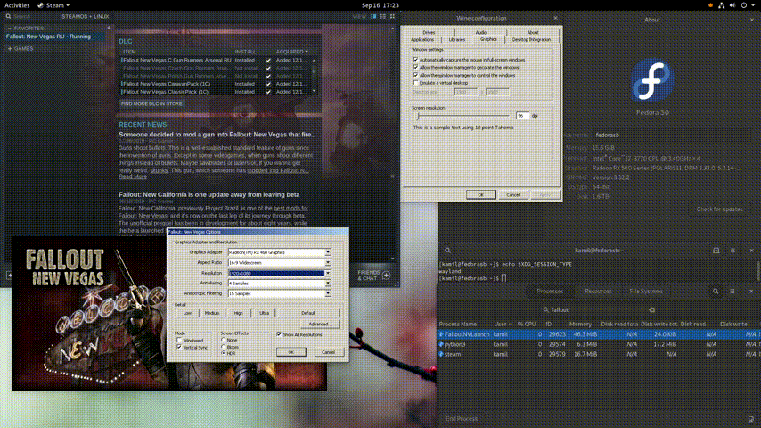Screen dimensions: 761x428
Task: Open Antialiasing dropdown
Action: tap(328, 284)
